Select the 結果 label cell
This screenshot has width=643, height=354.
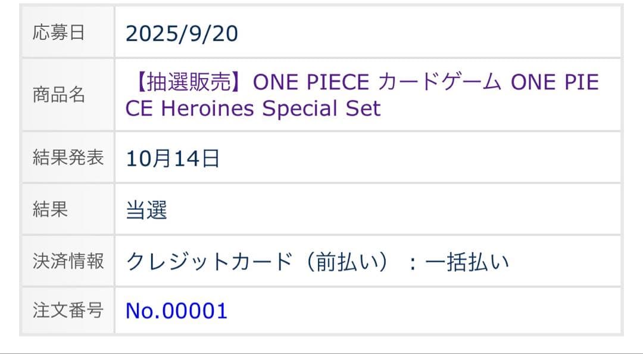pyautogui.click(x=51, y=209)
